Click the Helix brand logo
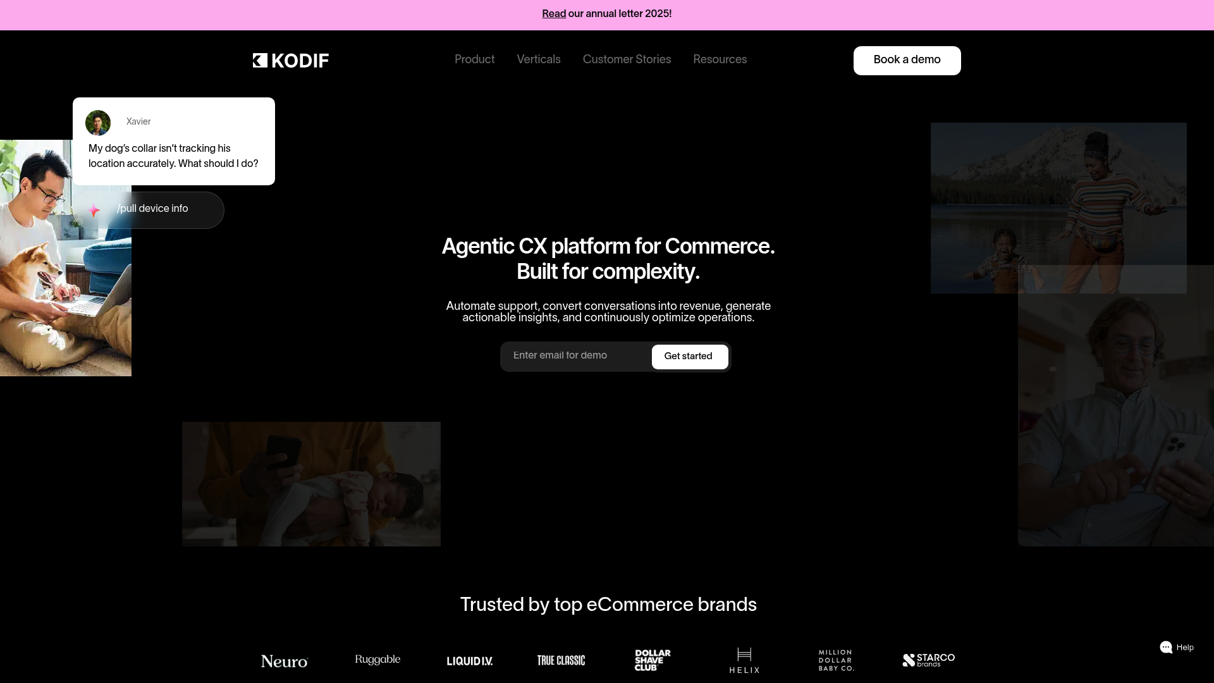 744,660
